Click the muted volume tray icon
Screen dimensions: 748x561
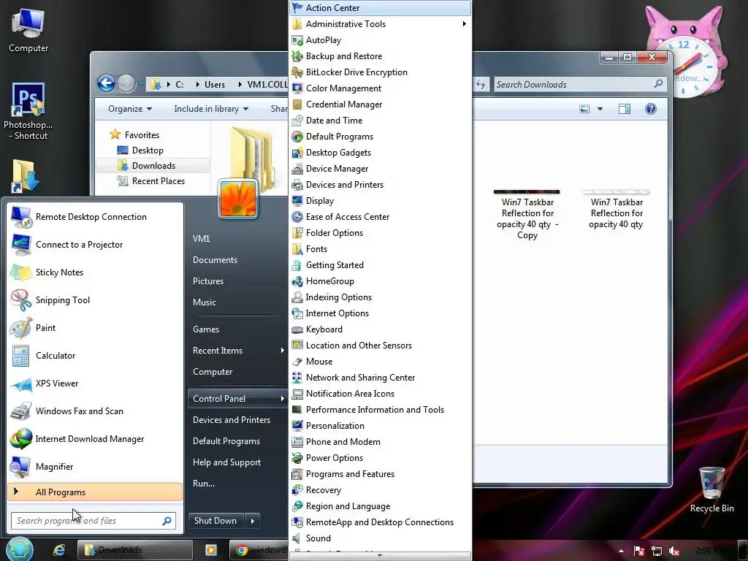click(674, 551)
